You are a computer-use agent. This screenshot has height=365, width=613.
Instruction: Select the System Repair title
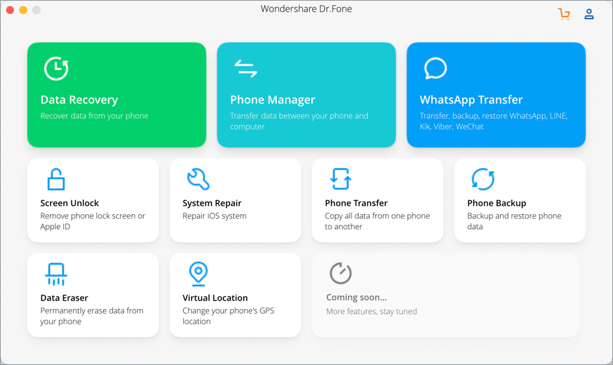point(212,203)
